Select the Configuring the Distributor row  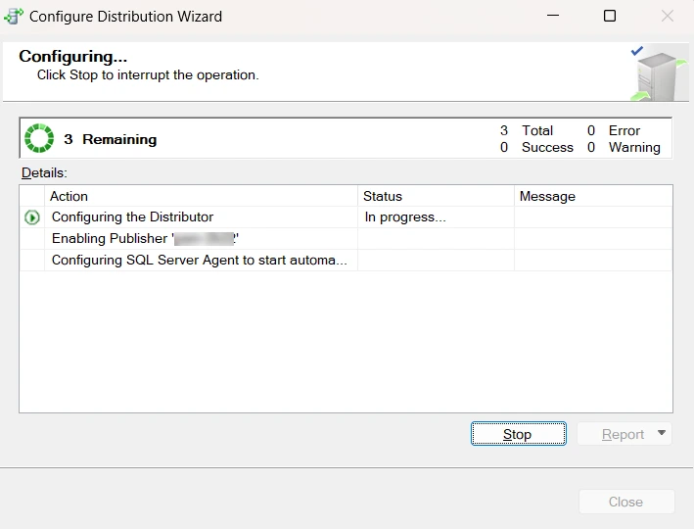coord(347,217)
